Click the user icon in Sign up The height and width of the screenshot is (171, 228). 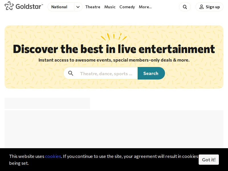(201, 7)
